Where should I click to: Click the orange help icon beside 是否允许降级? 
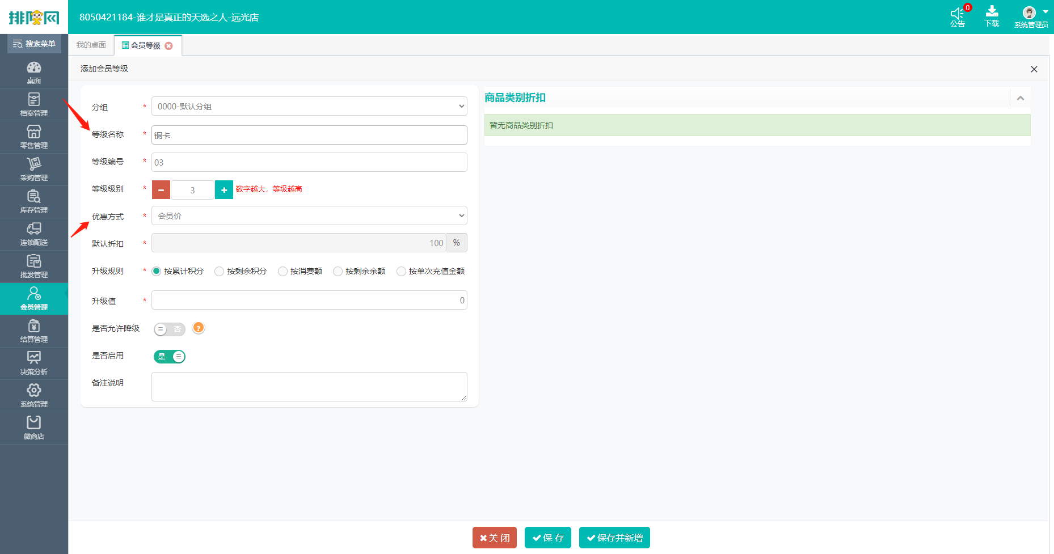[x=198, y=328]
